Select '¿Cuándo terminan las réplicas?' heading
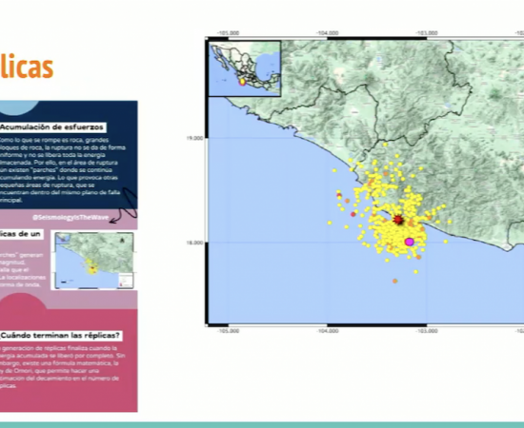This screenshot has height=428, width=524. point(61,335)
